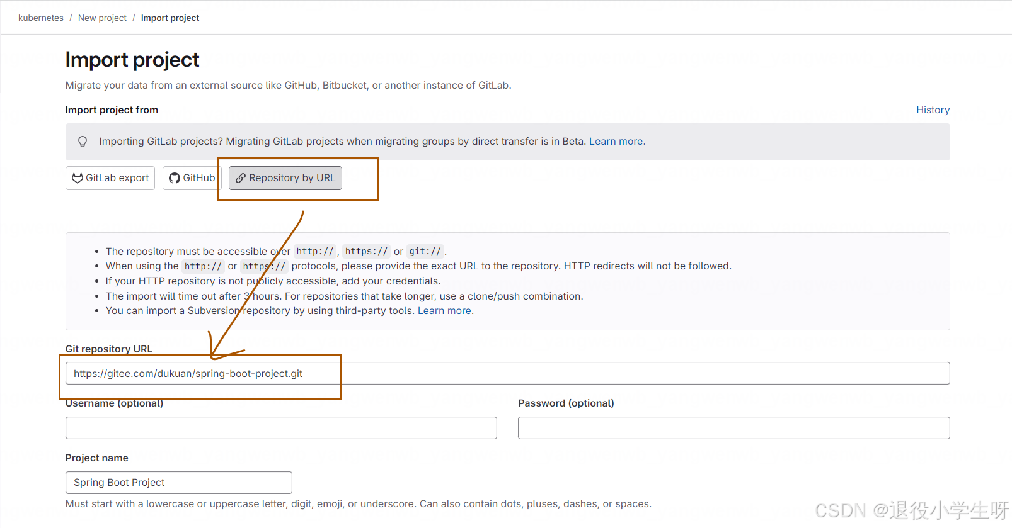Image resolution: width=1012 pixels, height=528 pixels.
Task: Click the Import project breadcrumb
Action: coord(170,18)
